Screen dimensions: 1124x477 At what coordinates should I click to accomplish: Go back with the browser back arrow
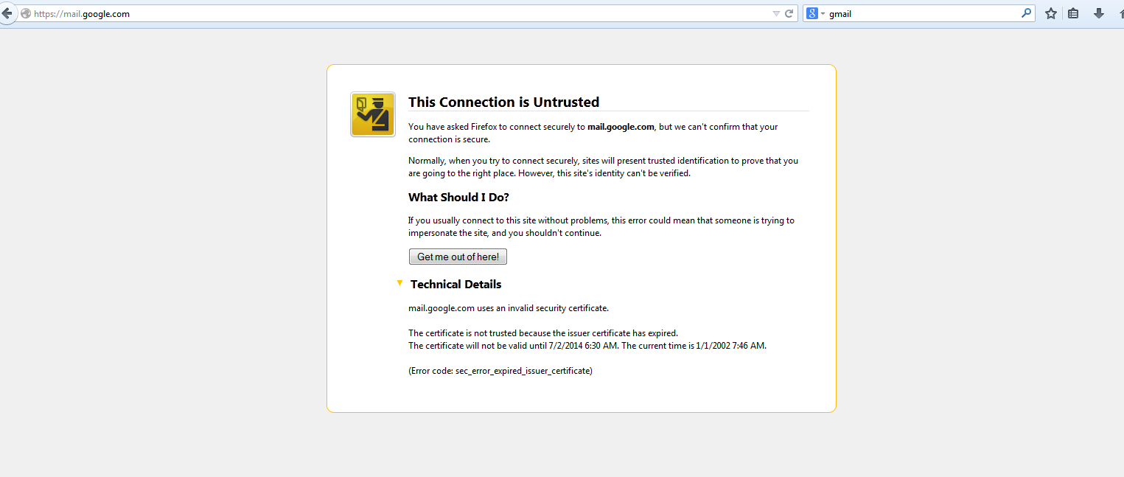click(6, 13)
